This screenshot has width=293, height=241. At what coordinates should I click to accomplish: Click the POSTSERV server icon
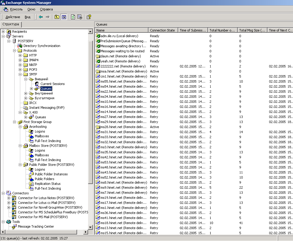pos(14,41)
